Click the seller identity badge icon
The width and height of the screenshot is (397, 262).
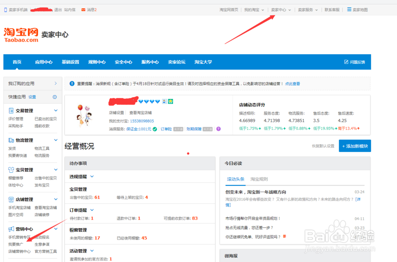165,101
